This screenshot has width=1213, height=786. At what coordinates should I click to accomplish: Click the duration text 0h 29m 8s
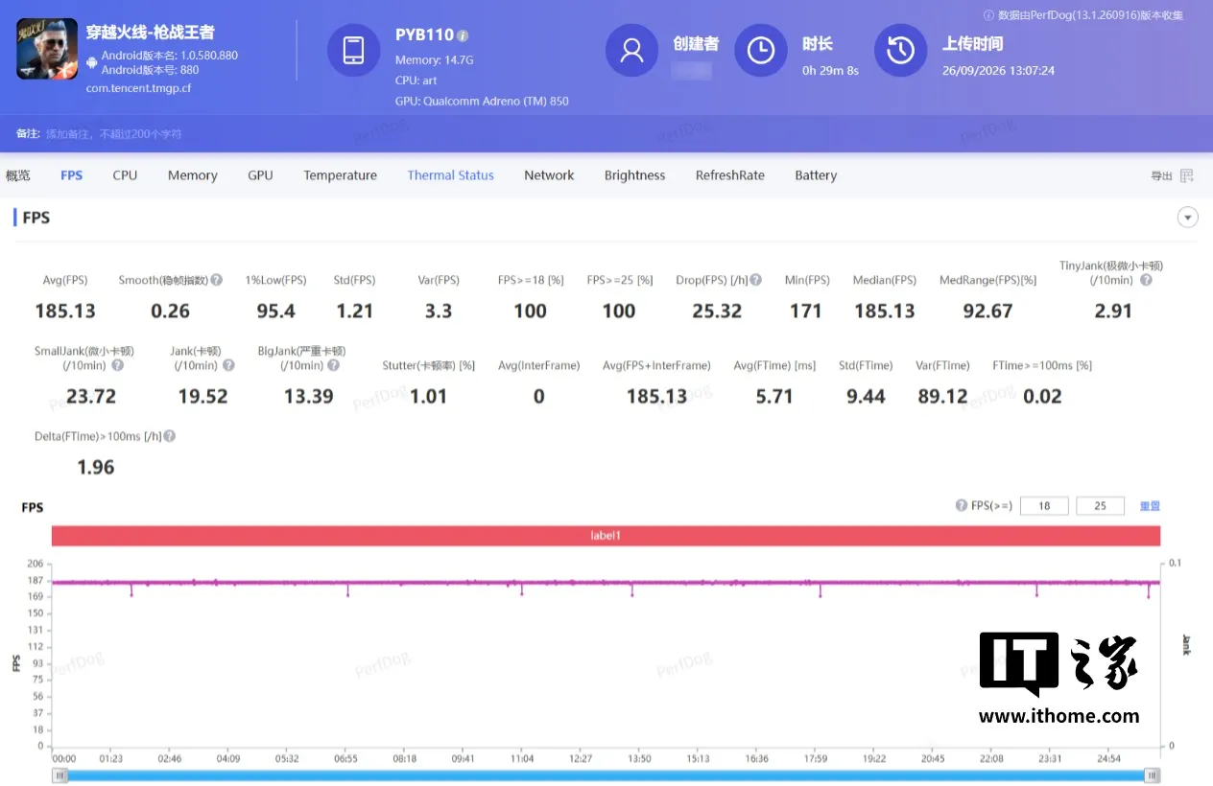click(x=830, y=71)
